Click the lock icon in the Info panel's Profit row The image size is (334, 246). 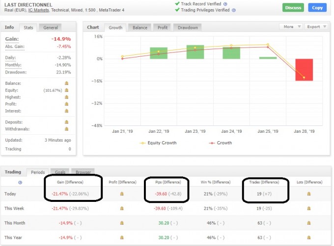click(66, 104)
